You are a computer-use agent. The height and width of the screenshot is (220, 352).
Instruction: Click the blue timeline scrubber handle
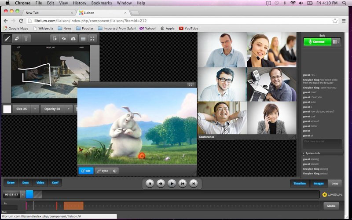pos(29,194)
